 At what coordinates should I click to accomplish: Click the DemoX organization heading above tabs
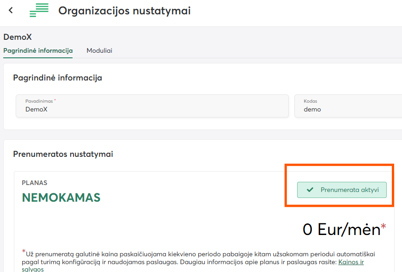pyautogui.click(x=18, y=37)
